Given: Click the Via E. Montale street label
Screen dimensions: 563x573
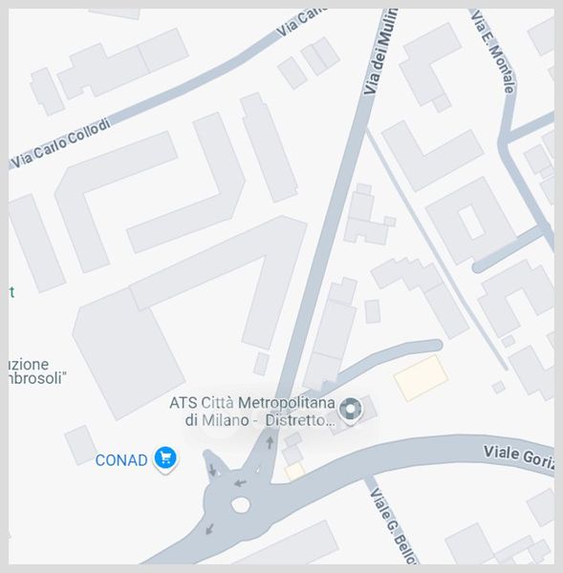Looking at the screenshot, I should 493,52.
